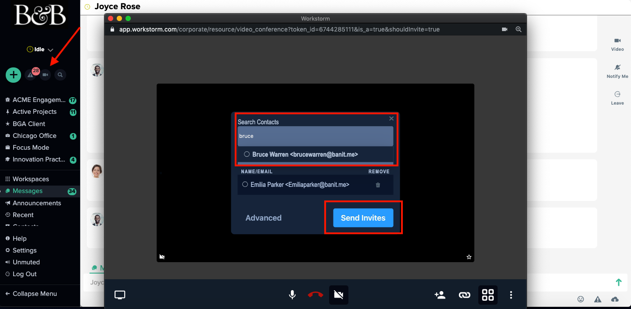The width and height of the screenshot is (631, 309).
Task: Start video call from sidebar camera icon
Action: click(x=45, y=75)
